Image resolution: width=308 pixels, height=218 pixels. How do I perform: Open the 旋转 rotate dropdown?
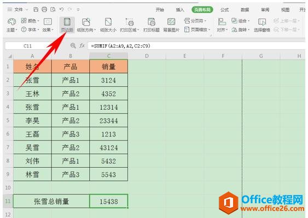pos(240,30)
